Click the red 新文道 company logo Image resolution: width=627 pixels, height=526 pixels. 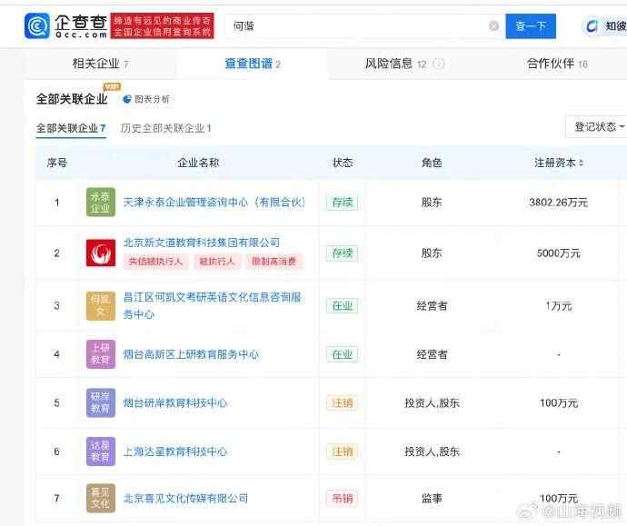point(100,253)
